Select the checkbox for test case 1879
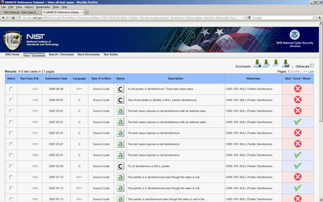Image resolution: width=323 pixels, height=202 pixels. (x=11, y=144)
